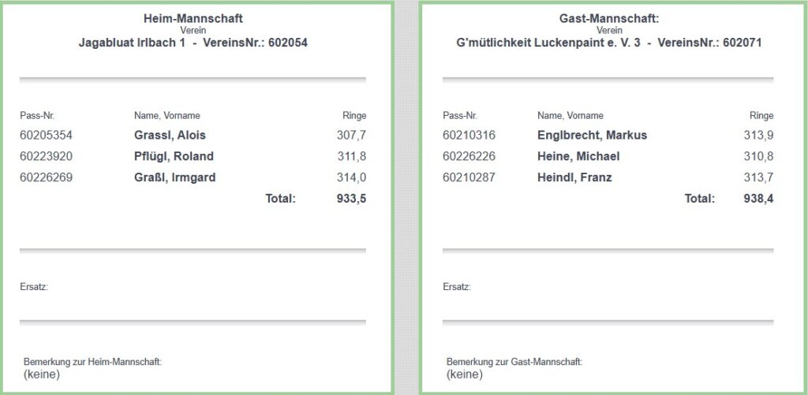The image size is (808, 395).
Task: Select Irmgard's score 314,0
Action: click(x=352, y=177)
